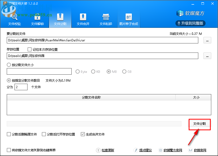This screenshot has width=218, height=156.
Task: Select the 文件粉碎 (file shredder) tool
Action: [x=106, y=19]
